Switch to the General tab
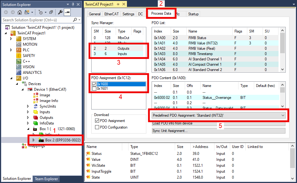The height and width of the screenshot is (183, 297). pos(94,14)
